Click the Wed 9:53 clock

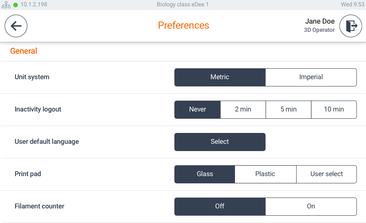click(x=352, y=5)
